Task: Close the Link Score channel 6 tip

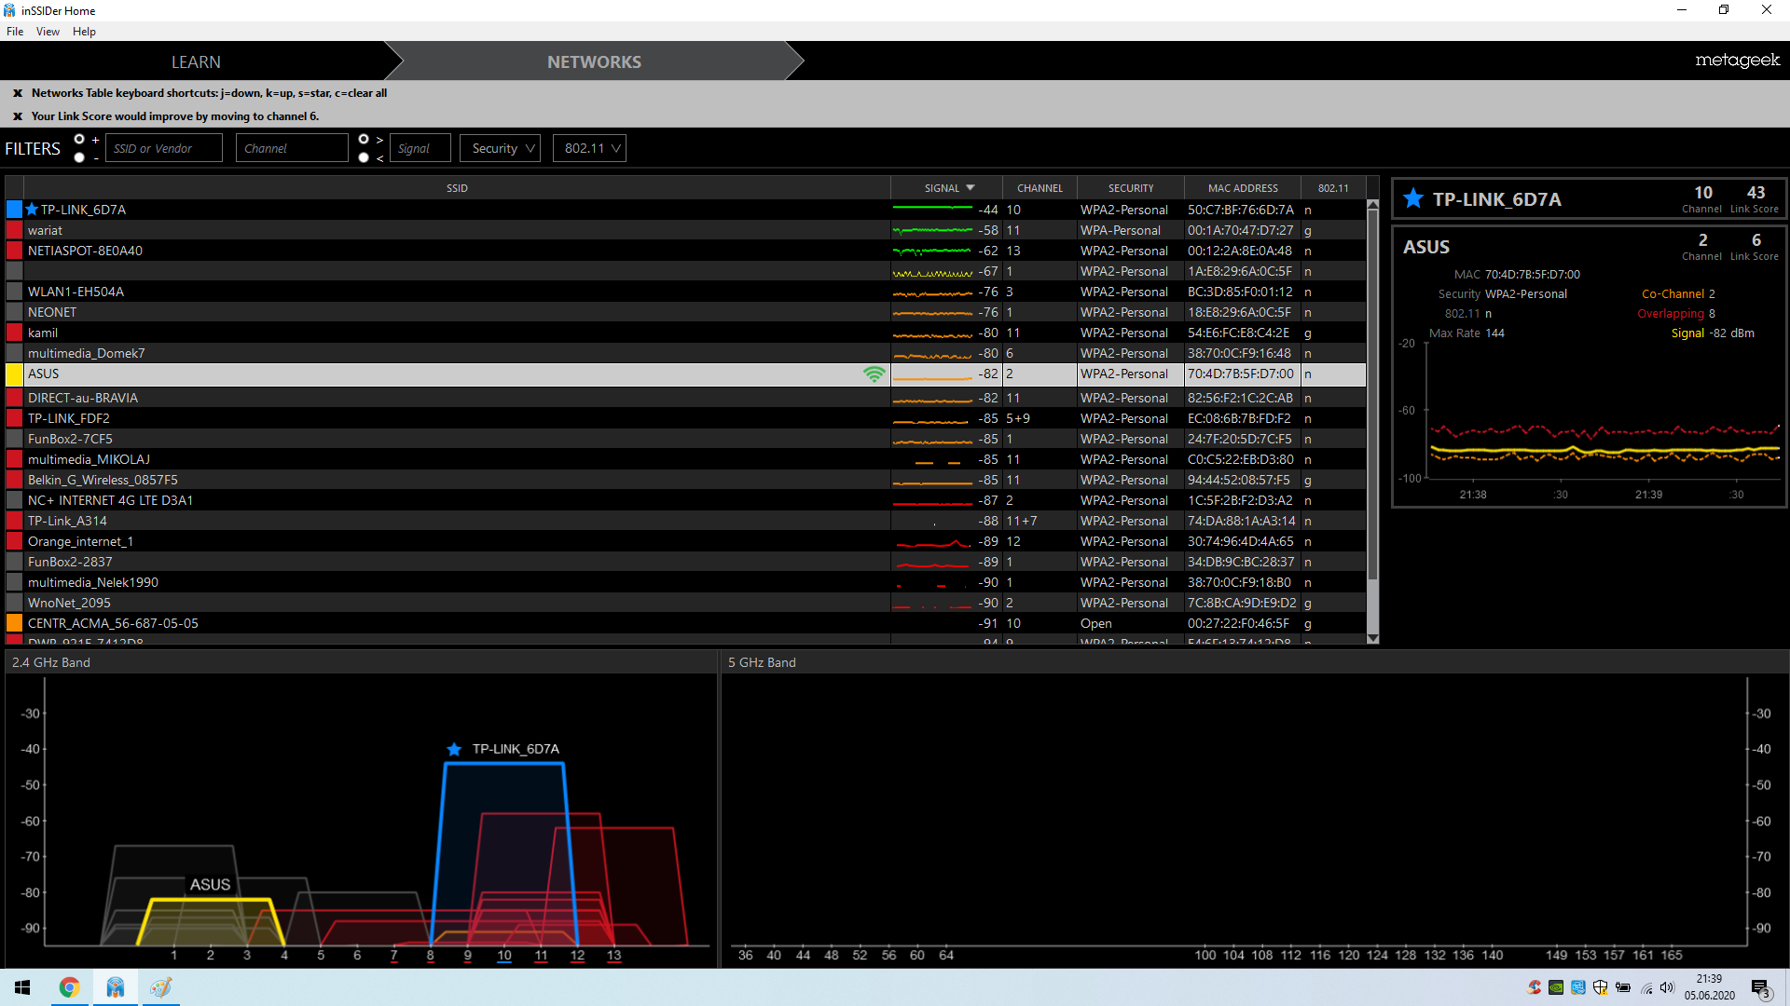Action: point(18,116)
